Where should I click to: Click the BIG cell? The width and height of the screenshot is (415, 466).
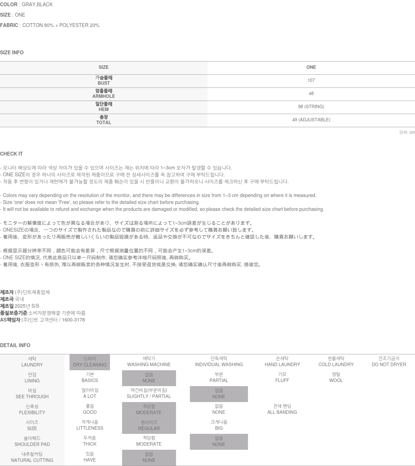(219, 425)
